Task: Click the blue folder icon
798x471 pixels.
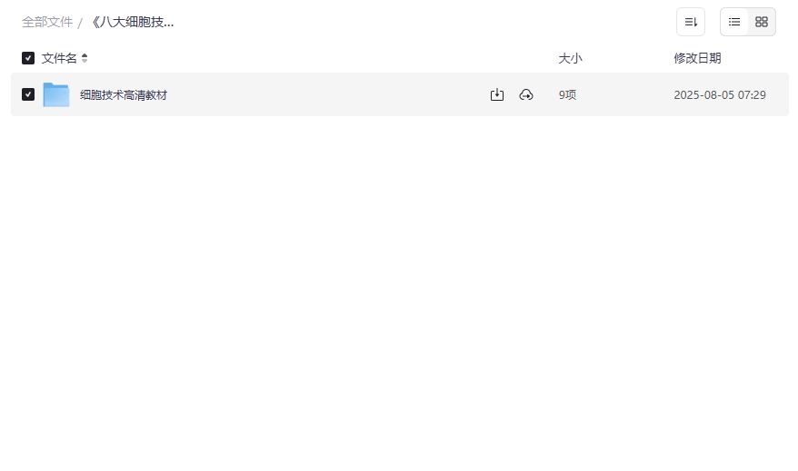Action: (56, 94)
